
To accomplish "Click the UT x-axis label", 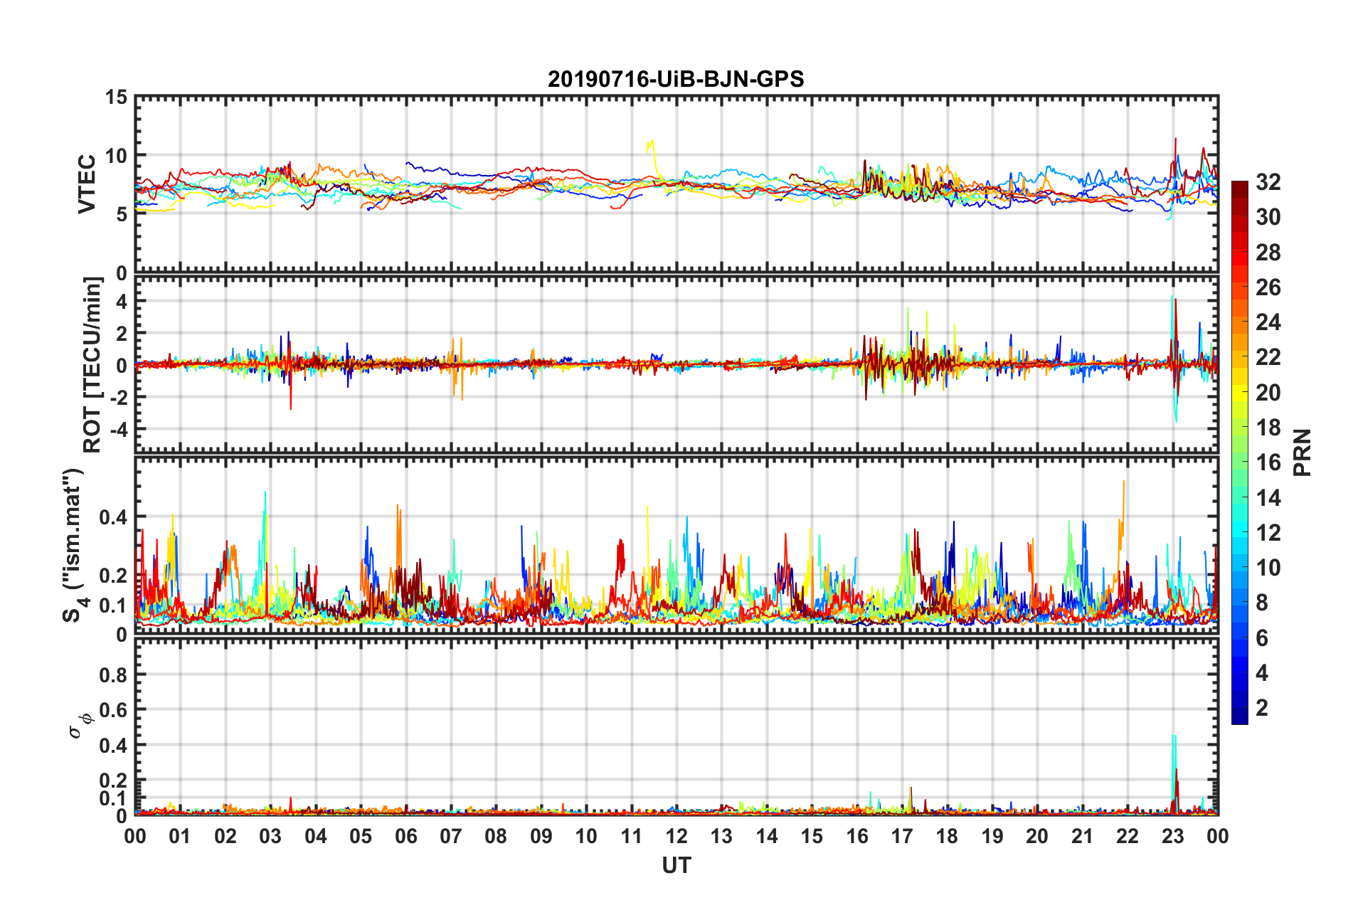I will pyautogui.click(x=676, y=865).
